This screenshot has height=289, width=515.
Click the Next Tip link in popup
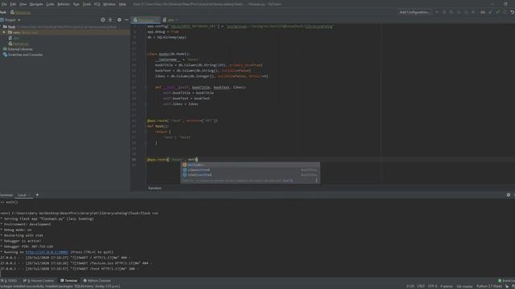coord(288,181)
